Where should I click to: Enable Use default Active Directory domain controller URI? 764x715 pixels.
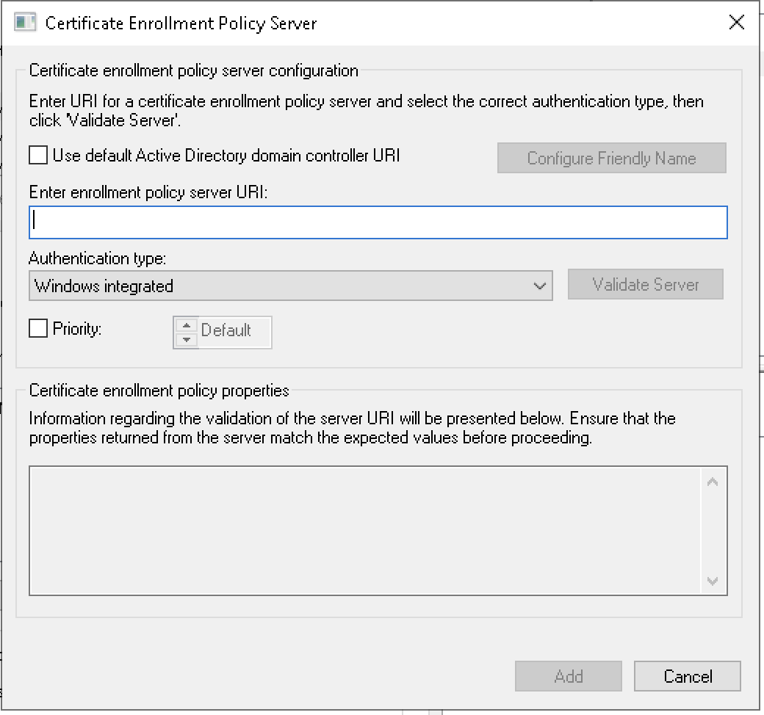(x=38, y=156)
